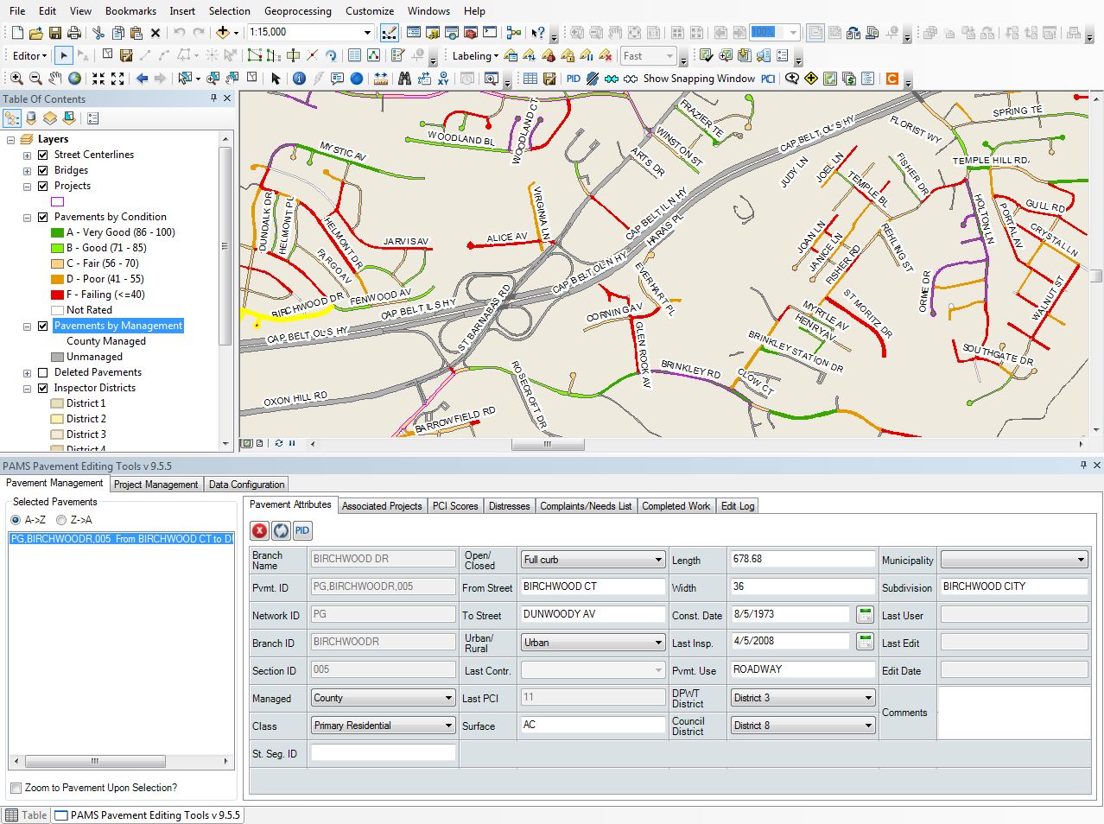Image resolution: width=1104 pixels, height=824 pixels.
Task: Click the Editor dropdown button
Action: click(29, 55)
